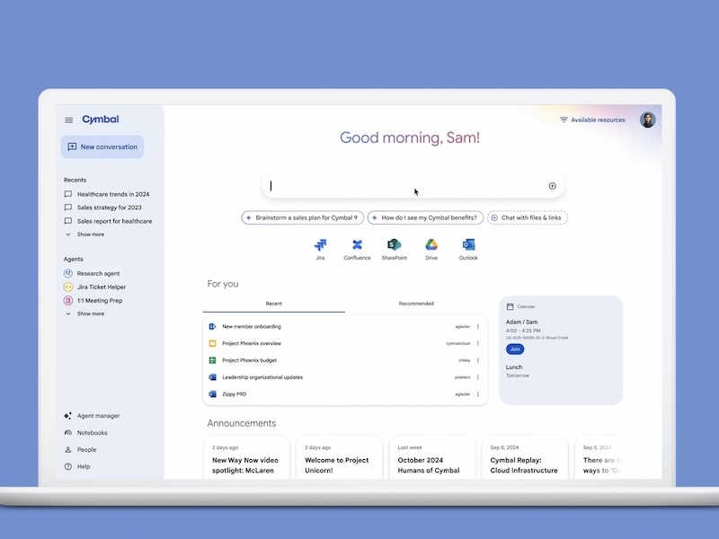Viewport: 719px width, 539px height.
Task: Toggle the sidebar with the hamburger menu
Action: pos(69,118)
